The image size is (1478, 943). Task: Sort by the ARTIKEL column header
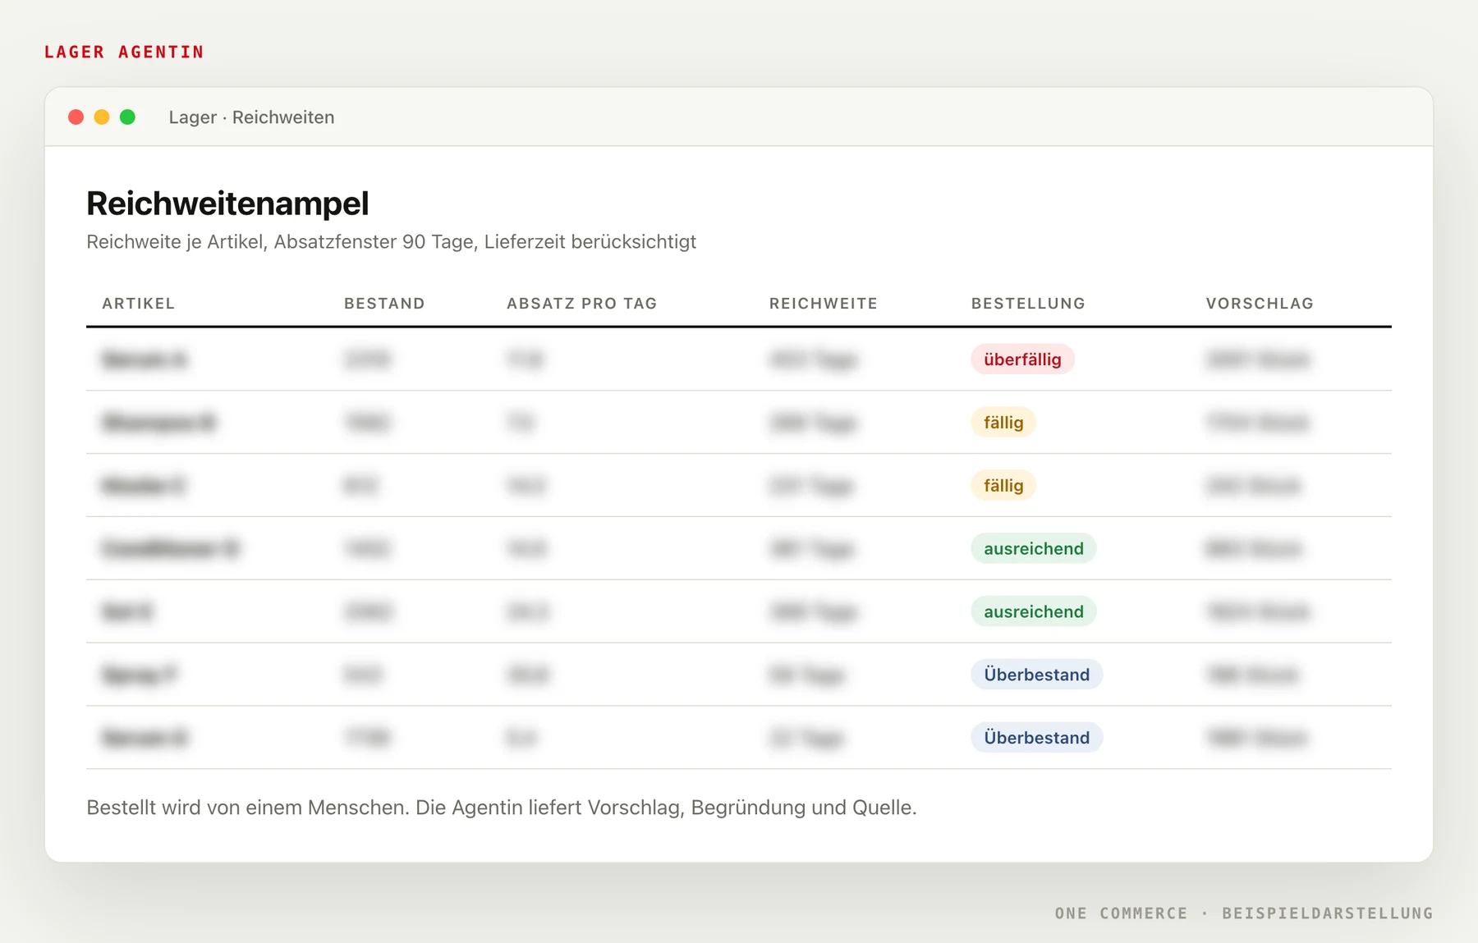pyautogui.click(x=139, y=304)
